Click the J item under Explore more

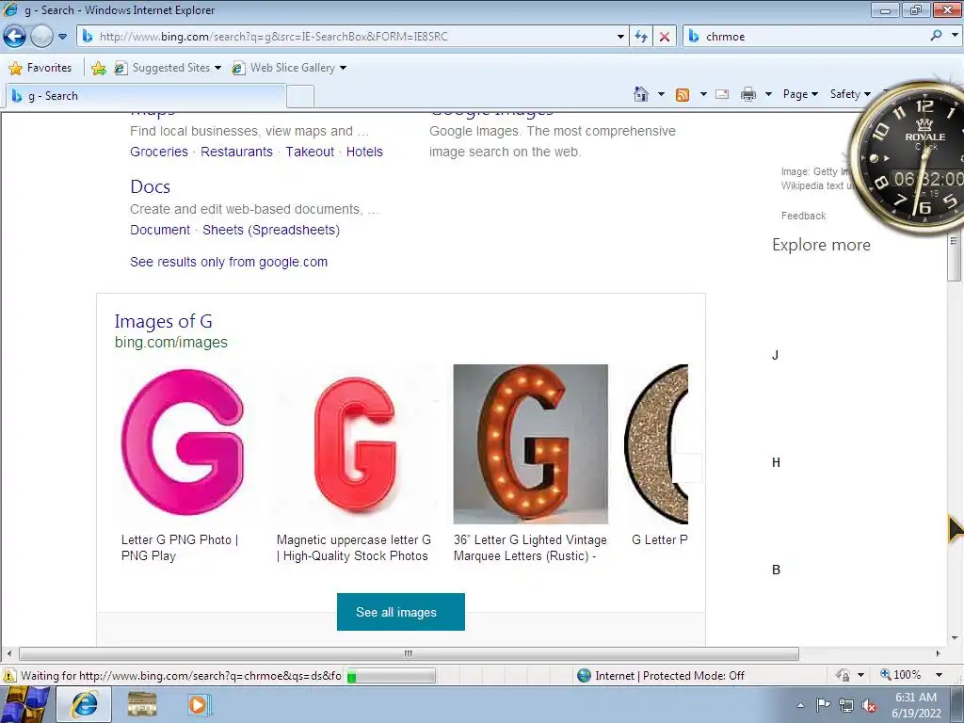(x=776, y=355)
